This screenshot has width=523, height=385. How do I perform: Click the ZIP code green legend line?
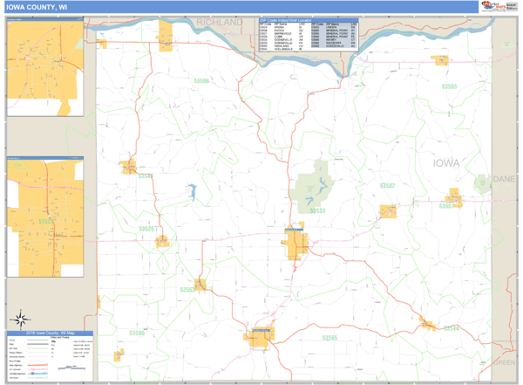click(37, 348)
